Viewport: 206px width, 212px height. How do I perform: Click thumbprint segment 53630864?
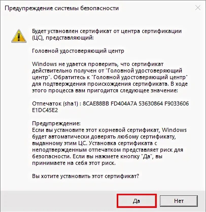151,104
